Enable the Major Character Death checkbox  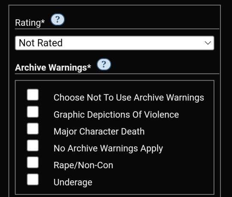coord(33,129)
